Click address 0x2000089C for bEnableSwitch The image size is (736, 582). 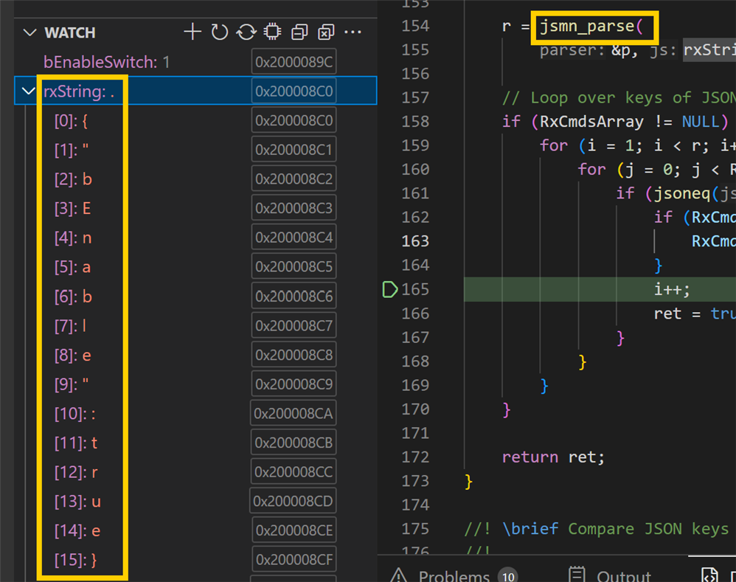click(294, 63)
